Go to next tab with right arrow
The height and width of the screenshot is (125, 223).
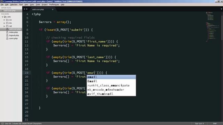pyautogui.click(x=27, y=9)
